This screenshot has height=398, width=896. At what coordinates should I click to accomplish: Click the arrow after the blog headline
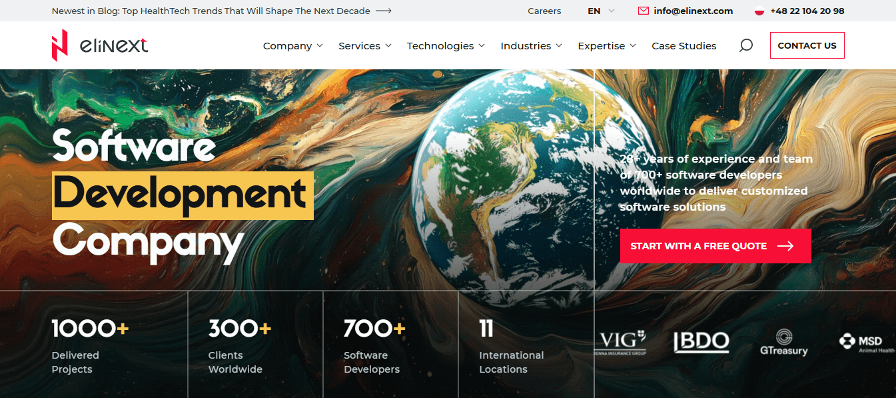(384, 11)
